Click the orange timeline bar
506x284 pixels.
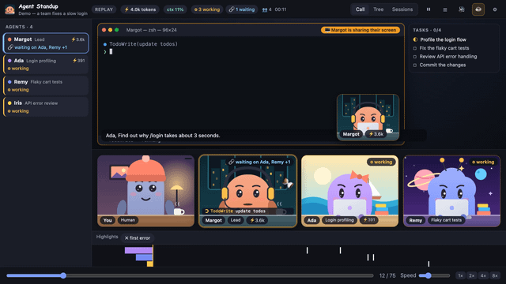point(150,263)
